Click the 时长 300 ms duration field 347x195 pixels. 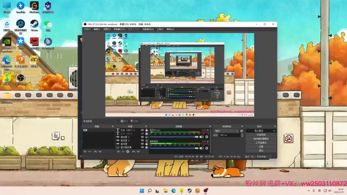(230, 135)
